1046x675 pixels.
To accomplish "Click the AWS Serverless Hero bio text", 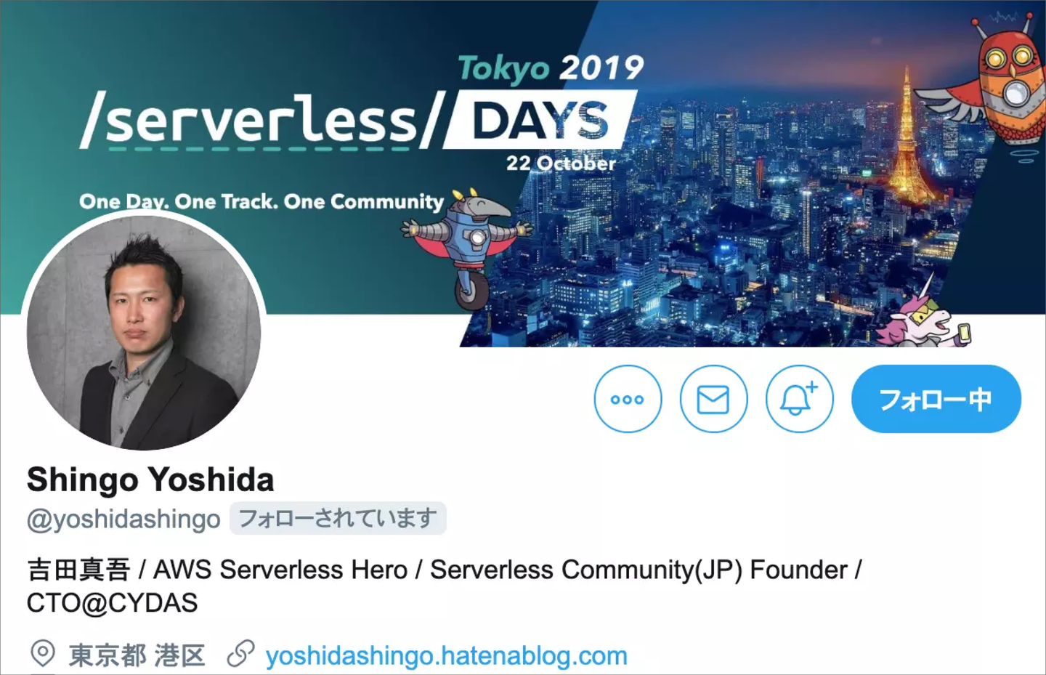I will pyautogui.click(x=280, y=570).
